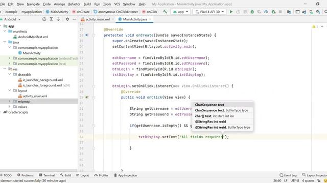327x183 pixels.
Task: Click Expand All in Project panel header
Action: pos(51,19)
